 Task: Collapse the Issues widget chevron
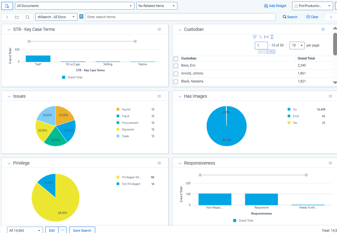point(9,97)
